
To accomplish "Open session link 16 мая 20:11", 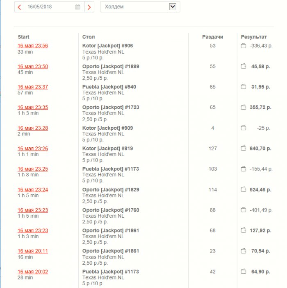I will [x=33, y=251].
